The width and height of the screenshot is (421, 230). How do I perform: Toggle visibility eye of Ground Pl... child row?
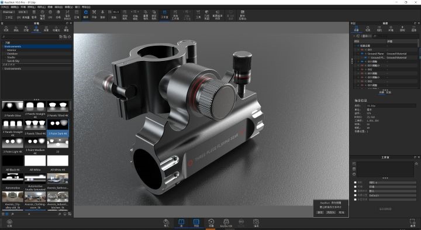coord(365,57)
